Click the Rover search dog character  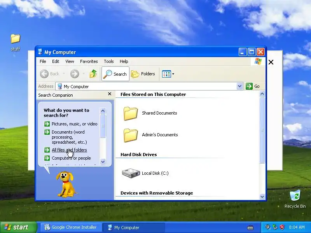click(x=66, y=184)
